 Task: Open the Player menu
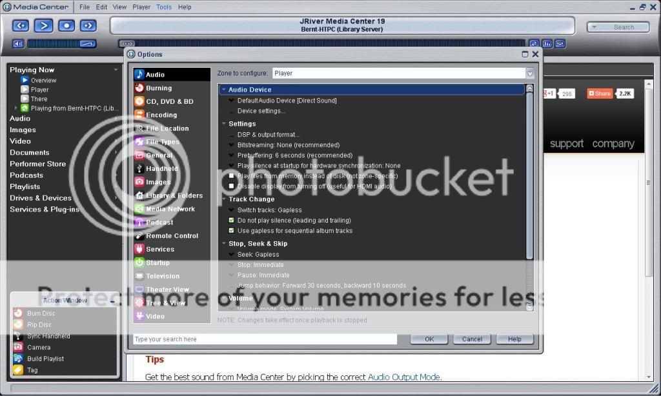[x=141, y=7]
